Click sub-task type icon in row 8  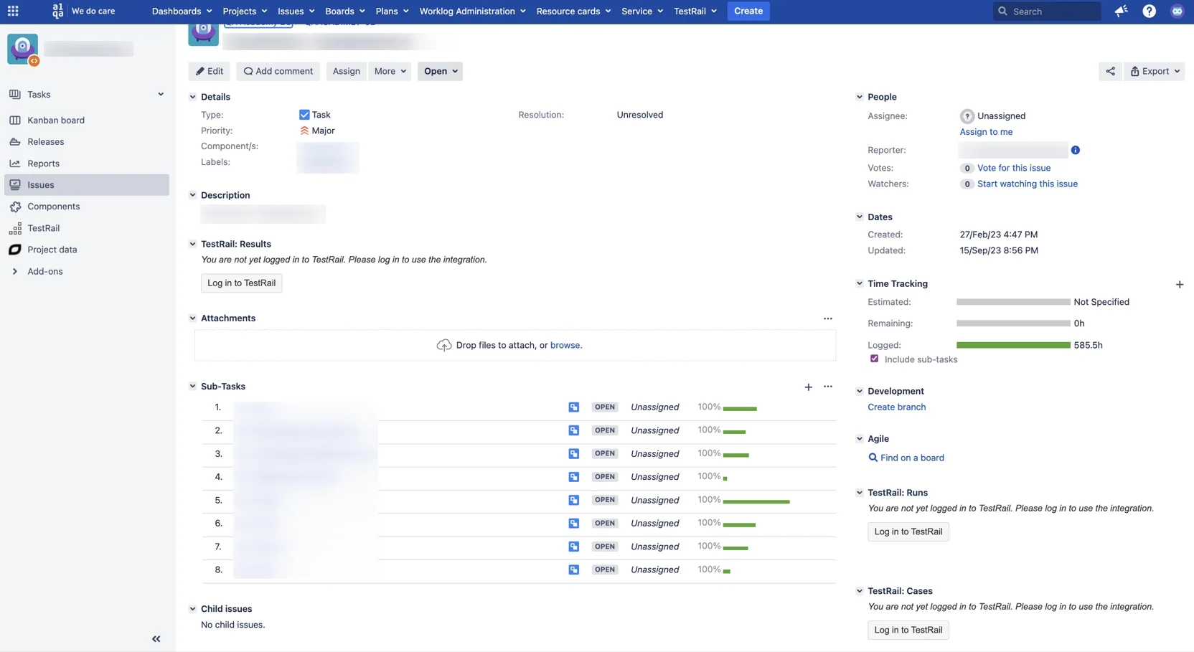573,570
